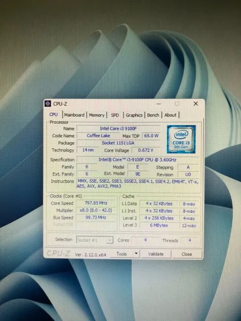The height and width of the screenshot is (321, 241).
Task: Open the Socket #1 selection combo box
Action: (x=95, y=240)
